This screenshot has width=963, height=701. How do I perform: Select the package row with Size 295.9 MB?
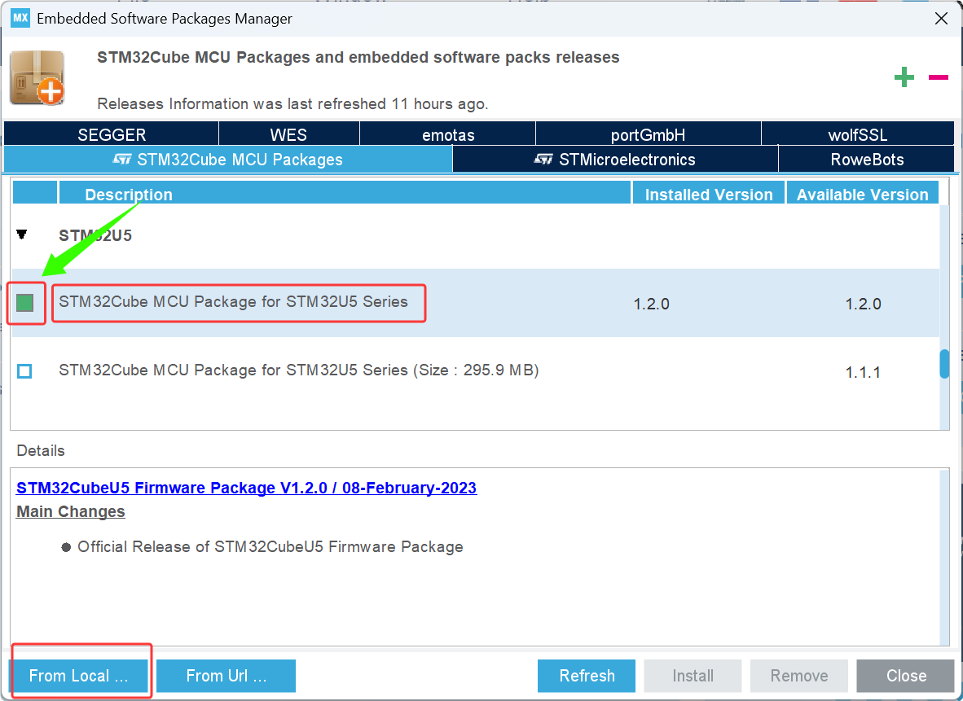(476, 371)
